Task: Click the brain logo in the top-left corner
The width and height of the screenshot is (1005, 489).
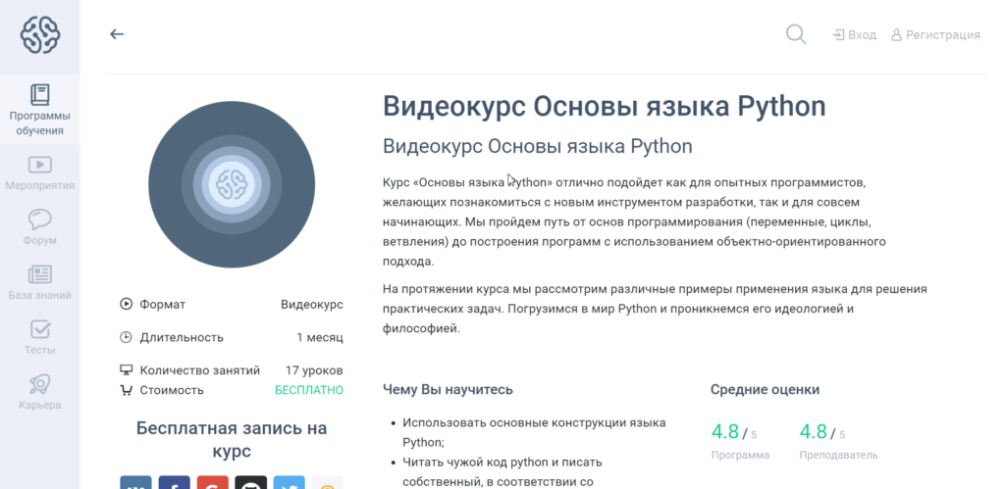Action: coord(40,35)
